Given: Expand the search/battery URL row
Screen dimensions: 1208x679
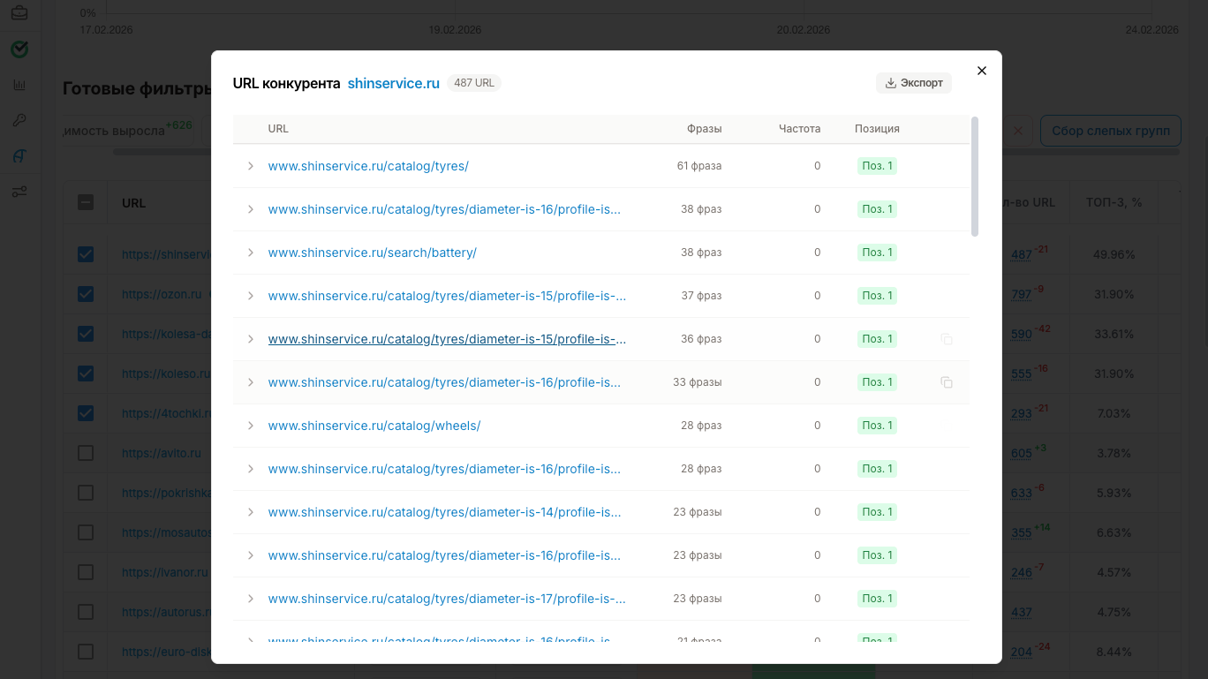Looking at the screenshot, I should tap(250, 252).
